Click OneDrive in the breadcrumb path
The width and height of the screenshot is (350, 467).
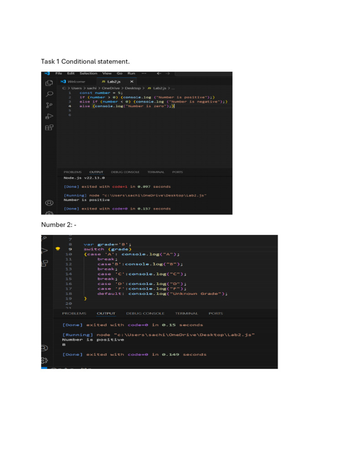[x=111, y=88]
